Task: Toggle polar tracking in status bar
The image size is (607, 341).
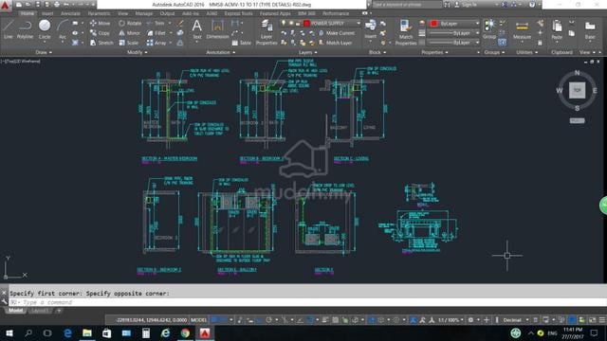Action: pos(268,320)
